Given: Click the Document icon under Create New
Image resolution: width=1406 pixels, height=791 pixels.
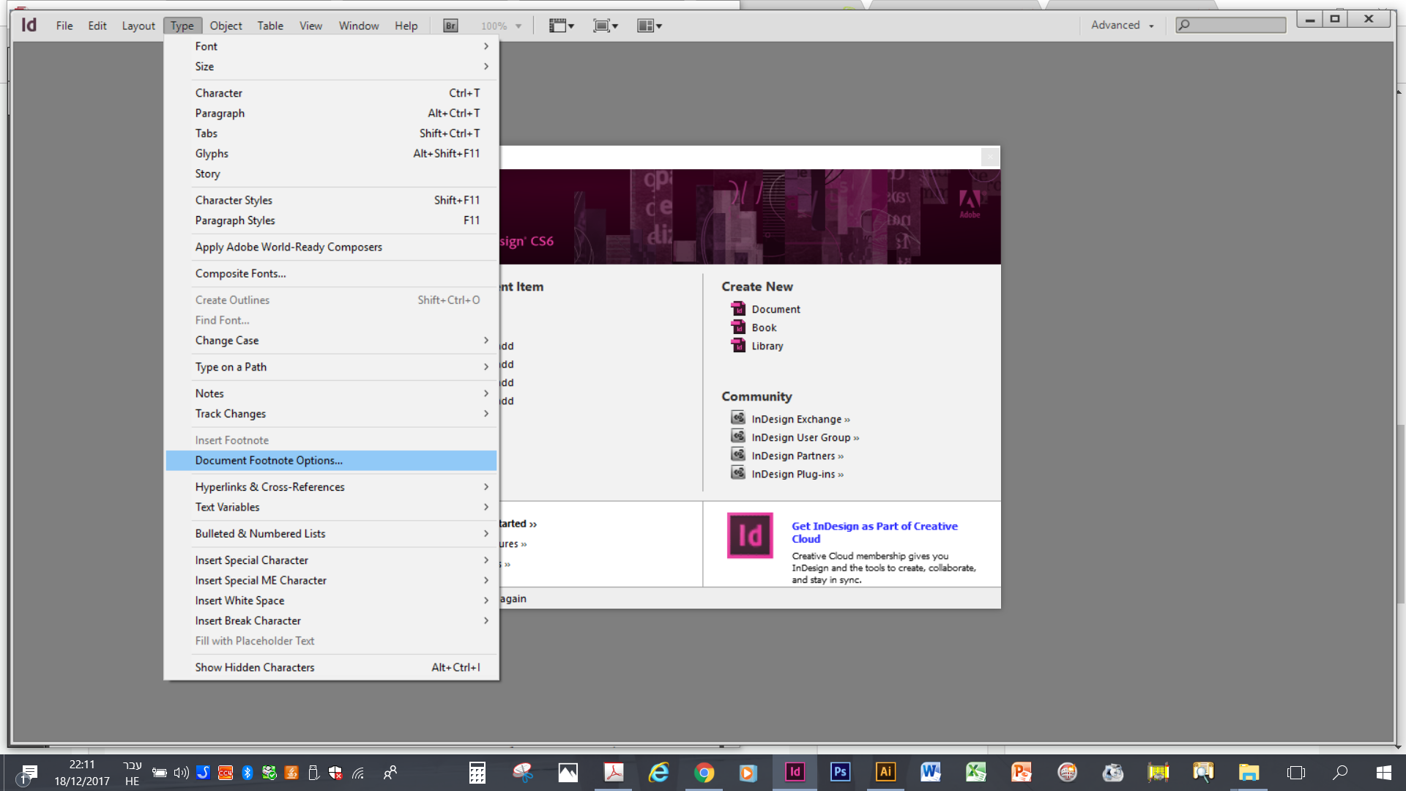Looking at the screenshot, I should click(738, 308).
